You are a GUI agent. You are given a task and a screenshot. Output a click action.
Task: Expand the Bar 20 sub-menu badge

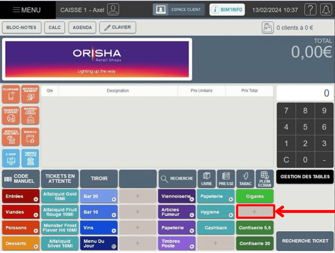pyautogui.click(x=114, y=199)
